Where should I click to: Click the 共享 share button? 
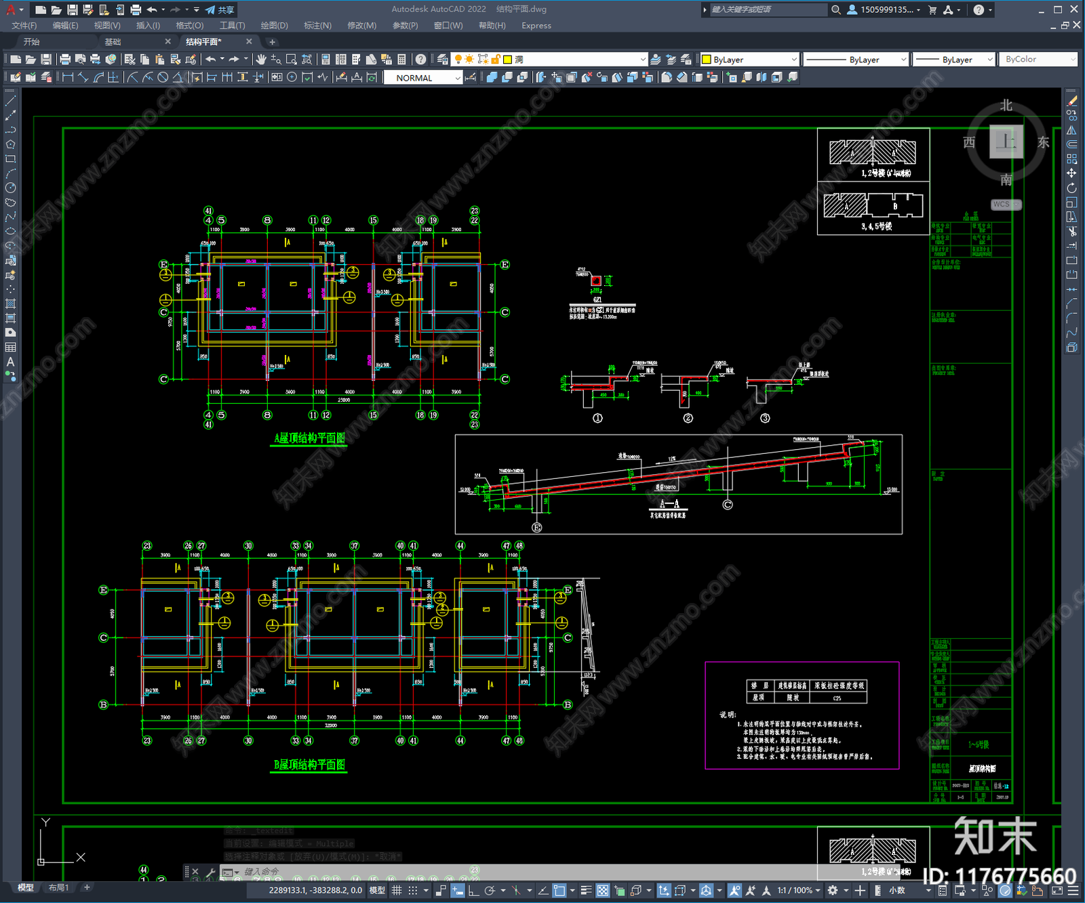coord(220,9)
